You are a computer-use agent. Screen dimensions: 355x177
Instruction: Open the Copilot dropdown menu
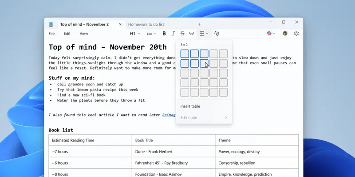(x=271, y=33)
